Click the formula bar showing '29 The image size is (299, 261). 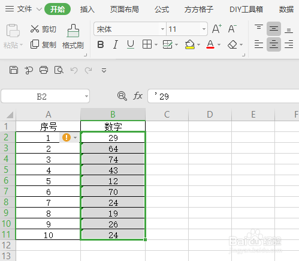tap(223, 96)
